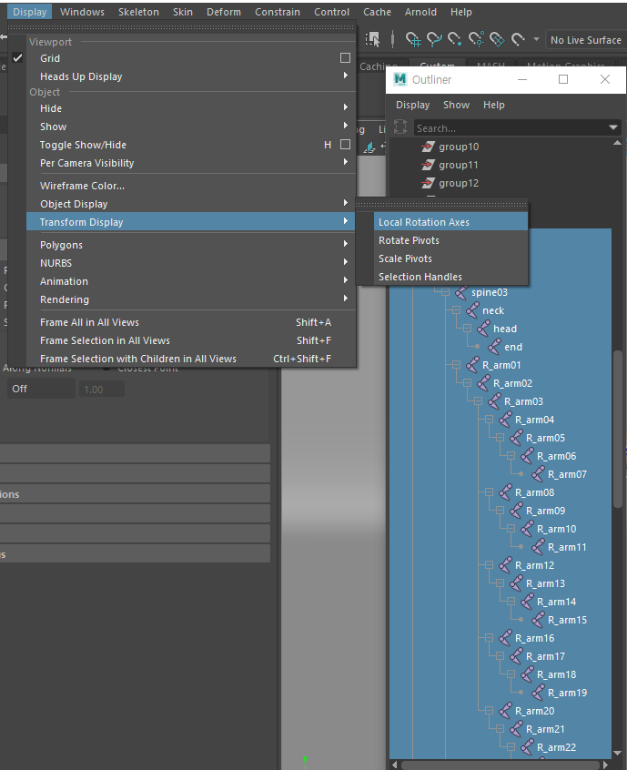The image size is (627, 770).
Task: Click the joint icon beside neck
Action: click(x=472, y=310)
